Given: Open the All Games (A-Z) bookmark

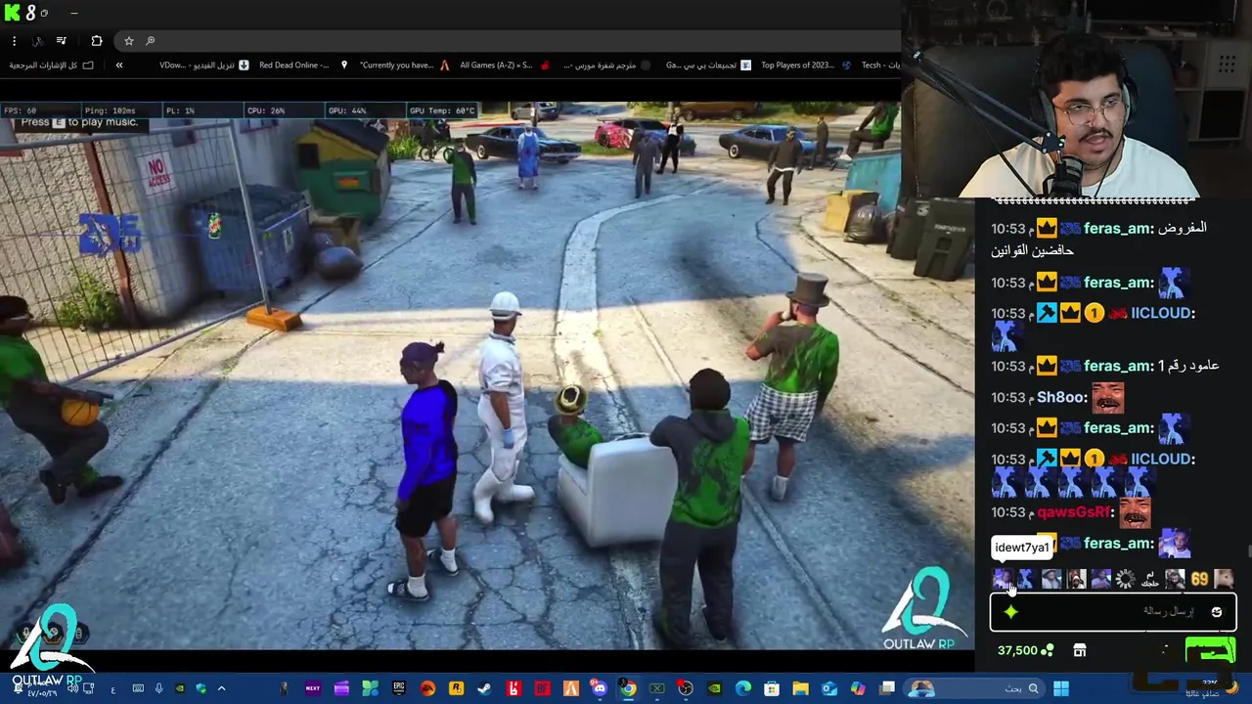Looking at the screenshot, I should pyautogui.click(x=503, y=65).
